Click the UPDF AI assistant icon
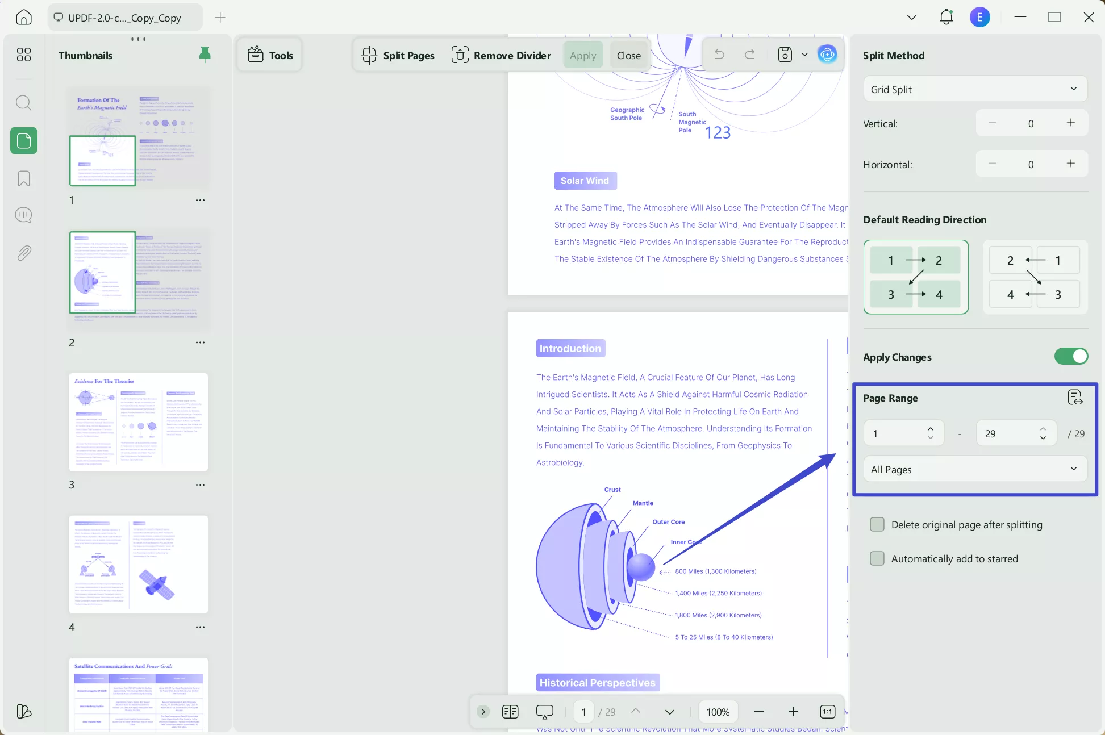This screenshot has height=735, width=1105. tap(827, 55)
